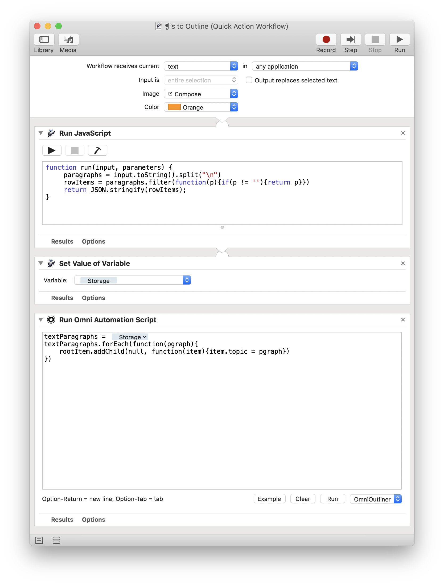Viewport: 444px width, 585px height.
Task: Play the Run JavaScript action script
Action: [x=52, y=151]
